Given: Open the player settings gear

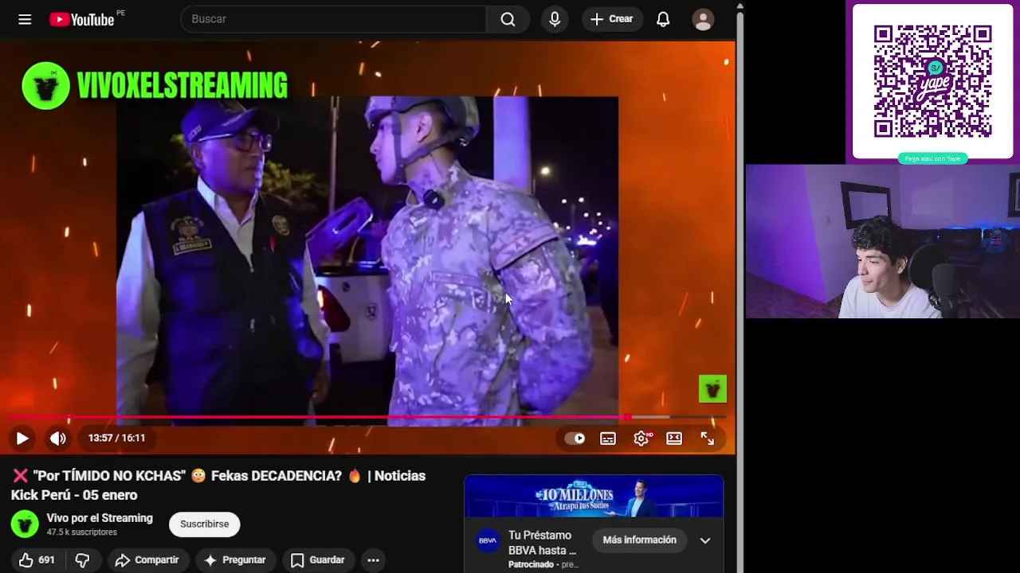Looking at the screenshot, I should click(641, 439).
